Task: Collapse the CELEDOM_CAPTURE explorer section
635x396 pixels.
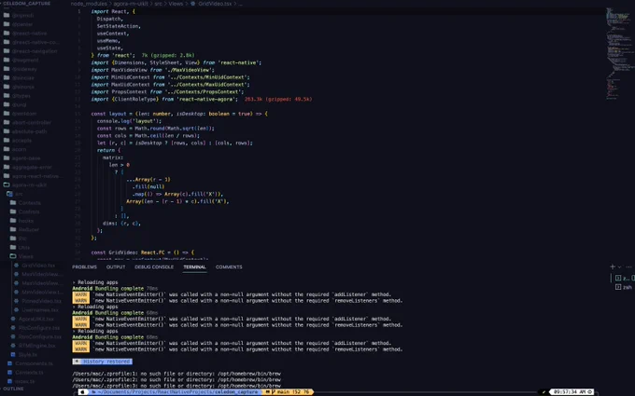Action: point(27,3)
